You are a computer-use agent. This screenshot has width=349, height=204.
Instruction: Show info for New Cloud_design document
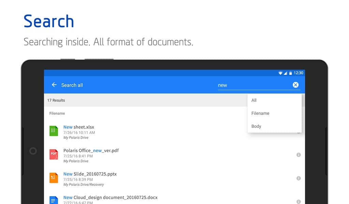pos(299,201)
